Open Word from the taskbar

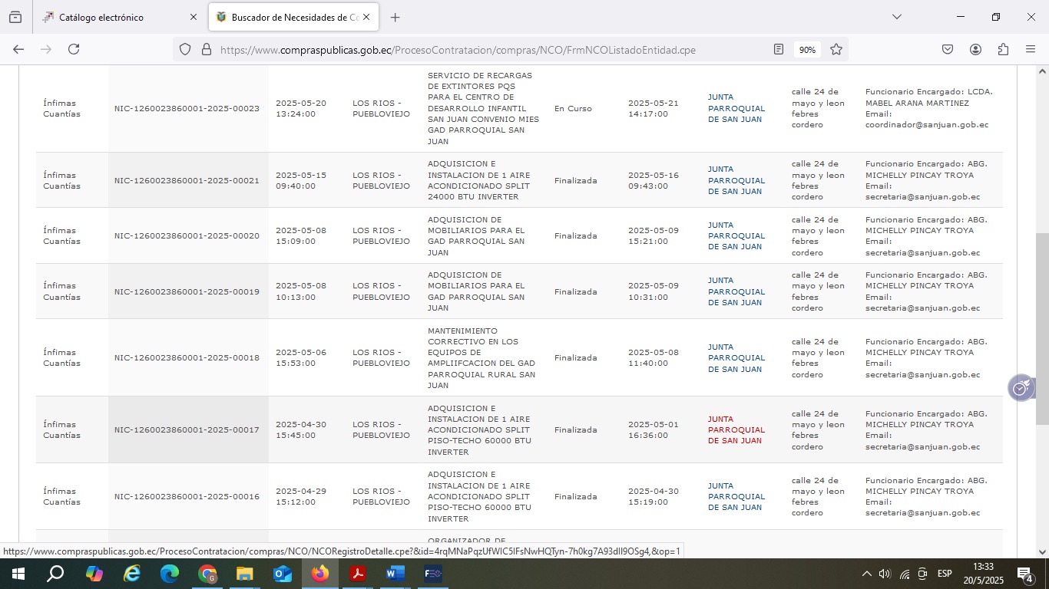(395, 574)
